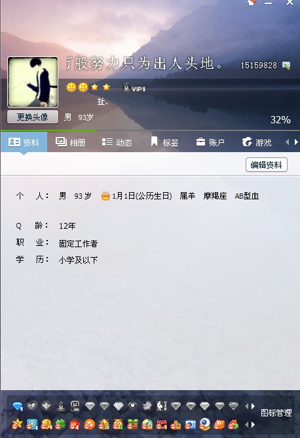Screen dimensions: 300x438
Task: Show more tabs with right arrow
Action: [x=296, y=142]
